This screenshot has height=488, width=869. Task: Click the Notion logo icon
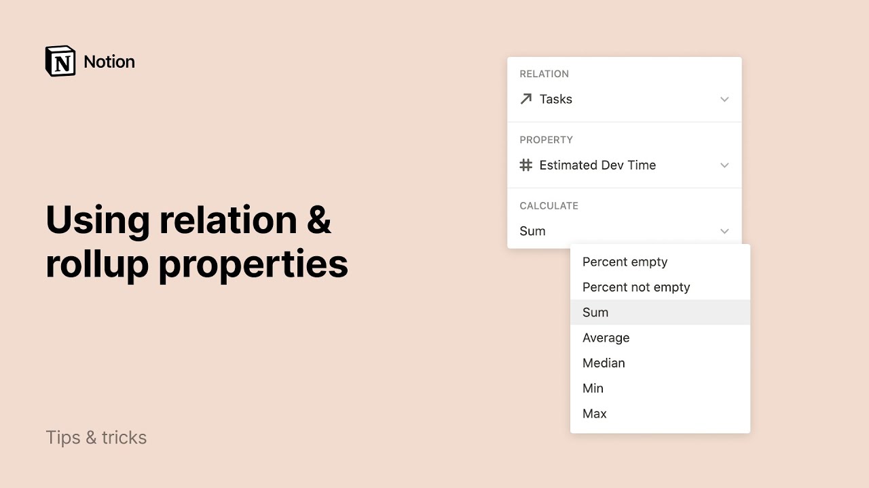pyautogui.click(x=60, y=62)
